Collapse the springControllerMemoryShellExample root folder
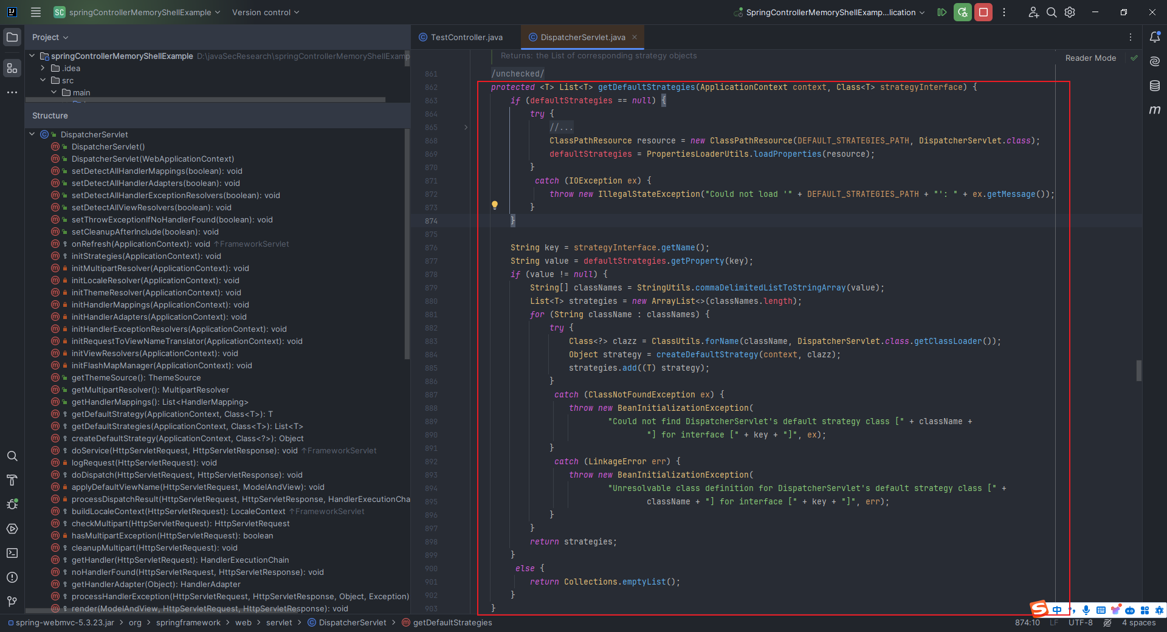 (x=32, y=56)
